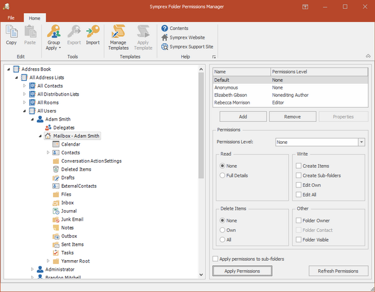Image resolution: width=375 pixels, height=292 pixels.
Task: Select Notes folder icon
Action: pyautogui.click(x=56, y=228)
